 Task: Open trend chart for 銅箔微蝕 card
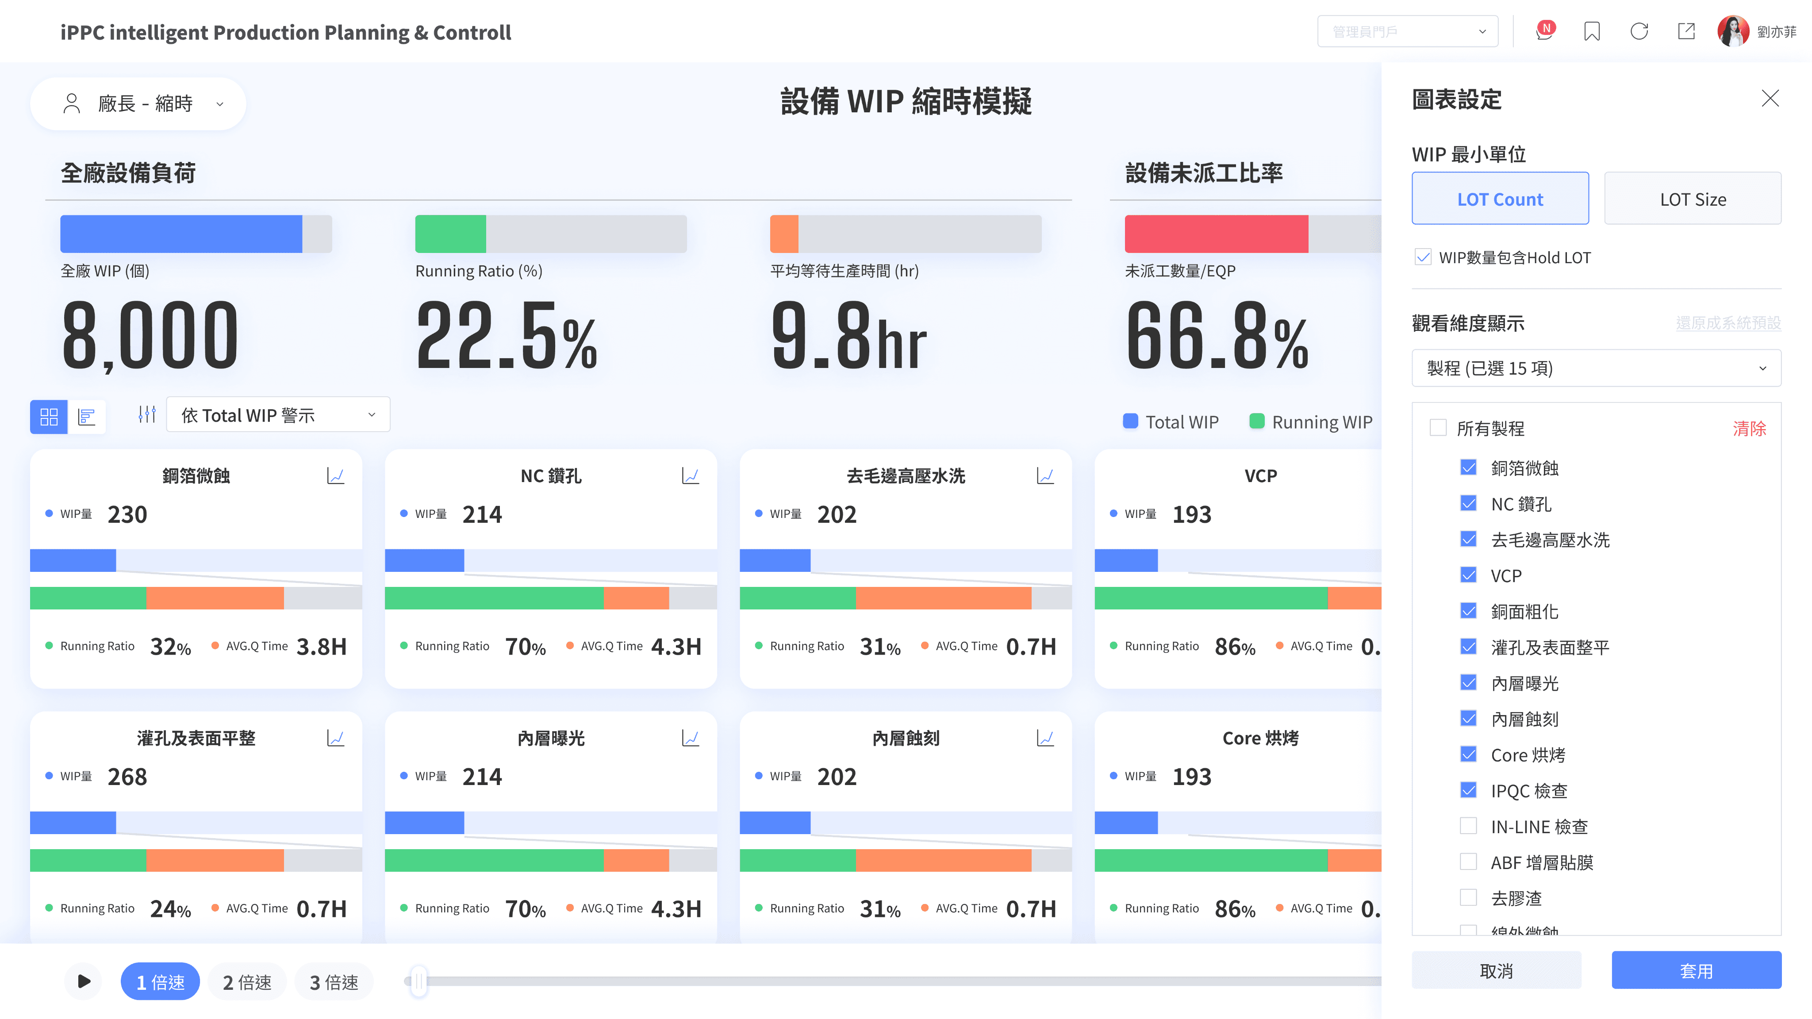coord(335,476)
